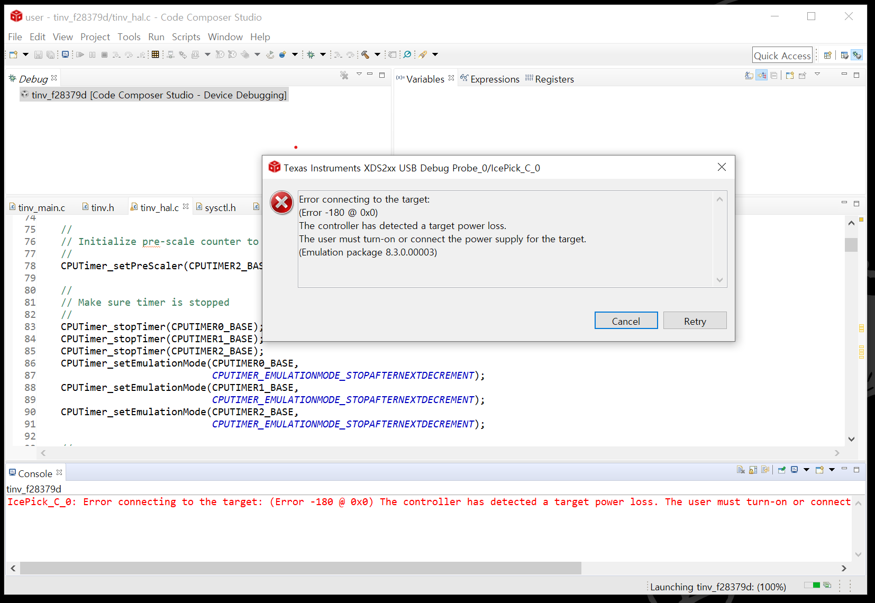
Task: Click the Step Into toolbar icon
Action: [116, 54]
